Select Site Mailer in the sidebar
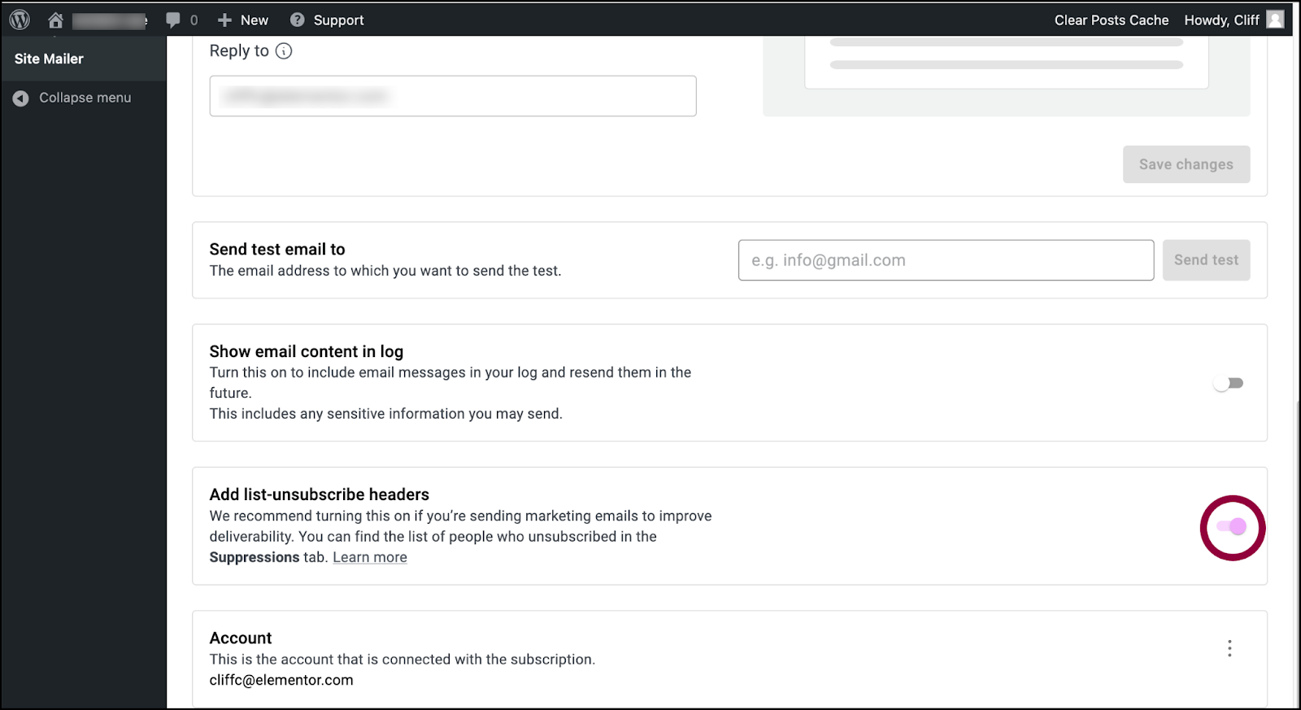This screenshot has height=710, width=1301. point(49,59)
